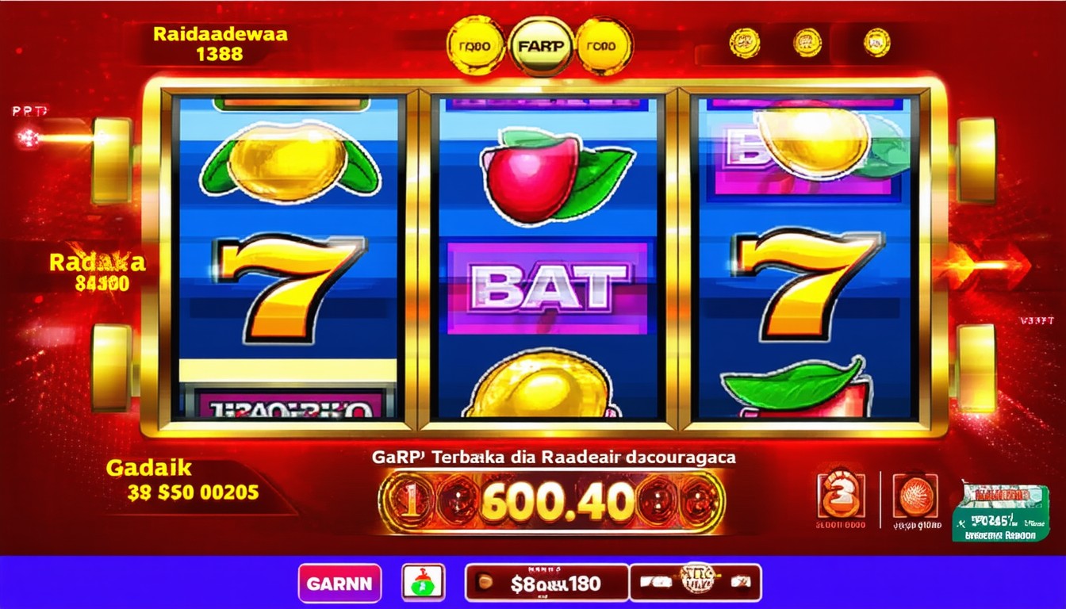Screen dimensions: 1066x609
Task: Click the balance field showing $8...180
Action: [546, 584]
